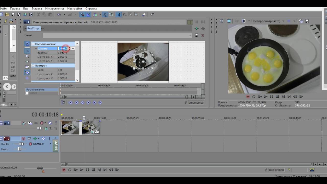Toggle lock envelopes to events icon
Image resolution: width=327 pixels, height=184 pixels.
click(x=105, y=15)
